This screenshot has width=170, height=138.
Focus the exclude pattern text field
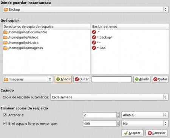[x=111, y=79]
